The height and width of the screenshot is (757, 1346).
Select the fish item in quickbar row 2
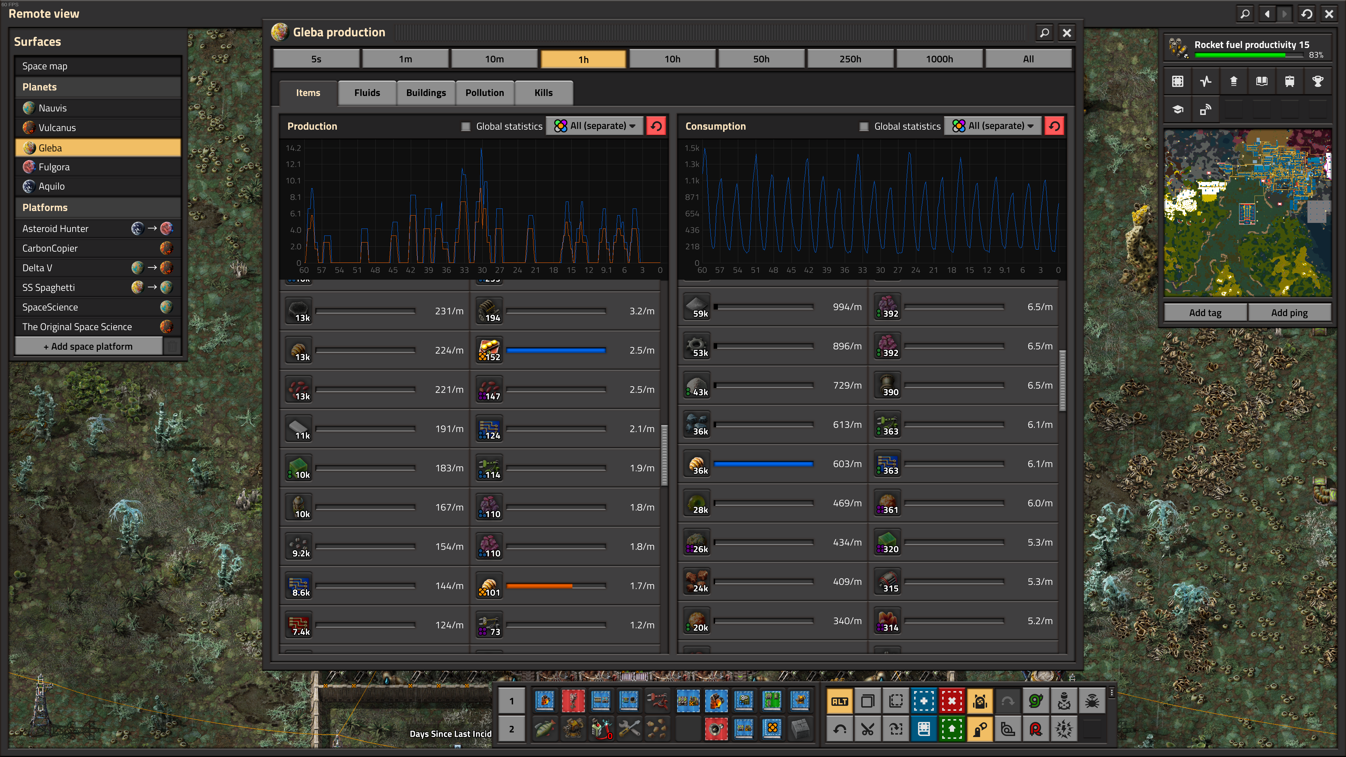(x=545, y=729)
